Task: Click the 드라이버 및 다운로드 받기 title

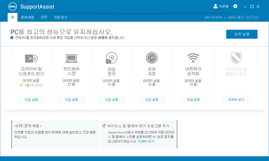Action: [x=31, y=71]
